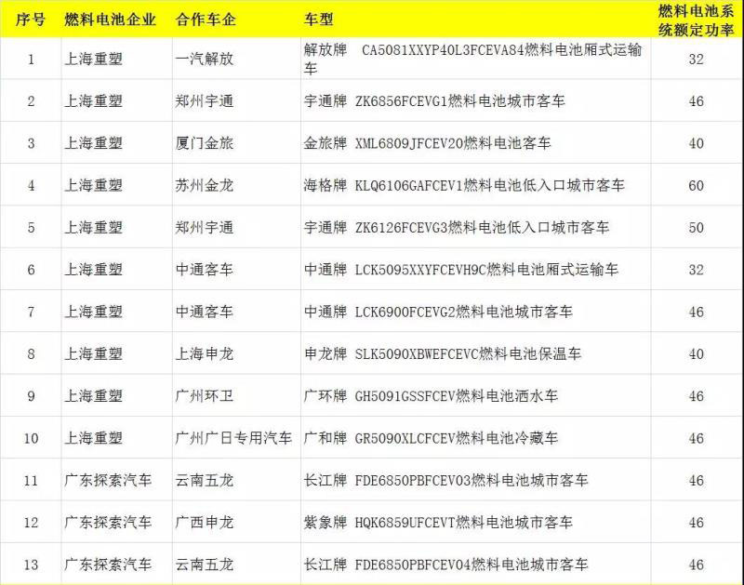Select the 车型 column header
The width and height of the screenshot is (744, 585).
pos(318,20)
